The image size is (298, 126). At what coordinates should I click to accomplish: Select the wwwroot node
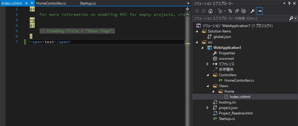click(226, 59)
